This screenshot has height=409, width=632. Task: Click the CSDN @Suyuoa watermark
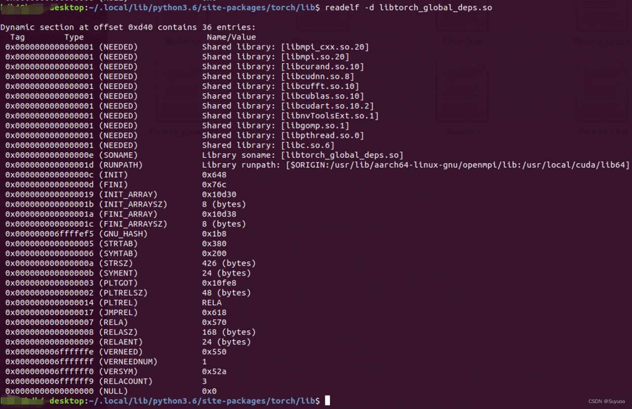[x=606, y=402]
